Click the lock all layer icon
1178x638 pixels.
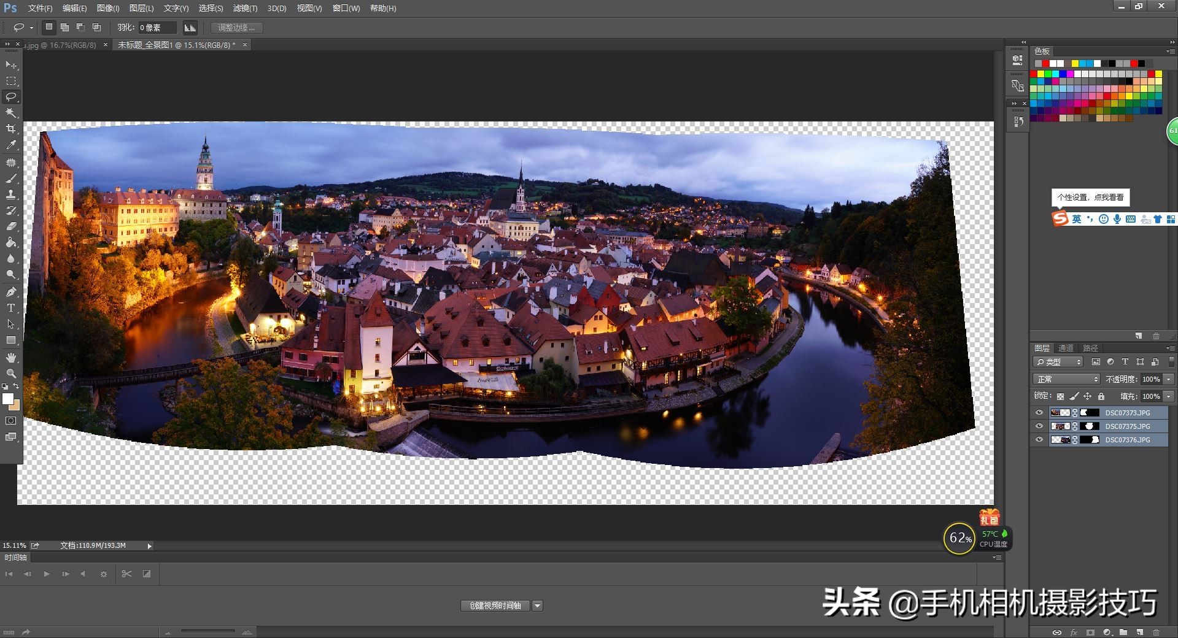pos(1101,396)
